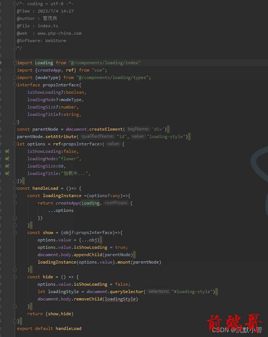
Task: Click isShowLoading?:boolean interface property
Action: coord(57,92)
